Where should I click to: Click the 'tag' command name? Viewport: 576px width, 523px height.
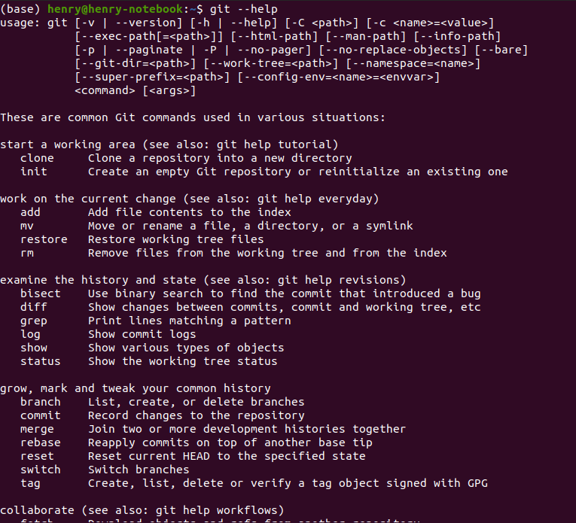click(x=30, y=483)
